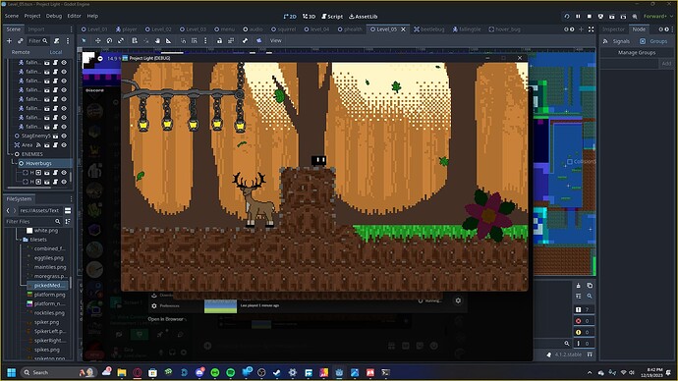The image size is (678, 381).
Task: Toggle visibility eye on StagEnemy5 node
Action: point(64,136)
